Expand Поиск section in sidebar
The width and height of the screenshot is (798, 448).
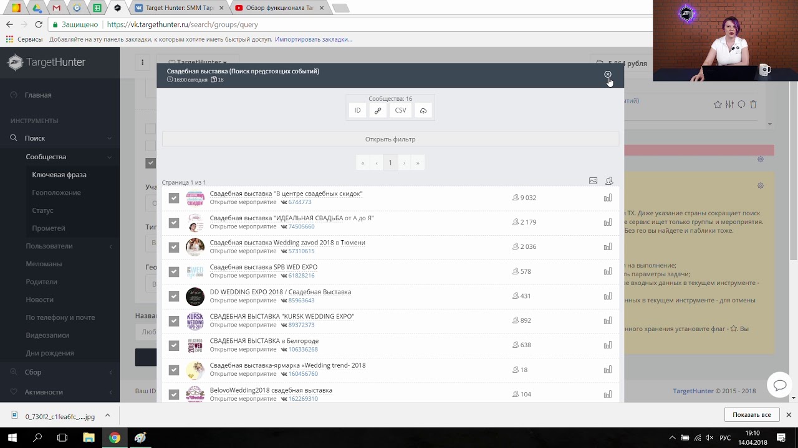coord(60,138)
